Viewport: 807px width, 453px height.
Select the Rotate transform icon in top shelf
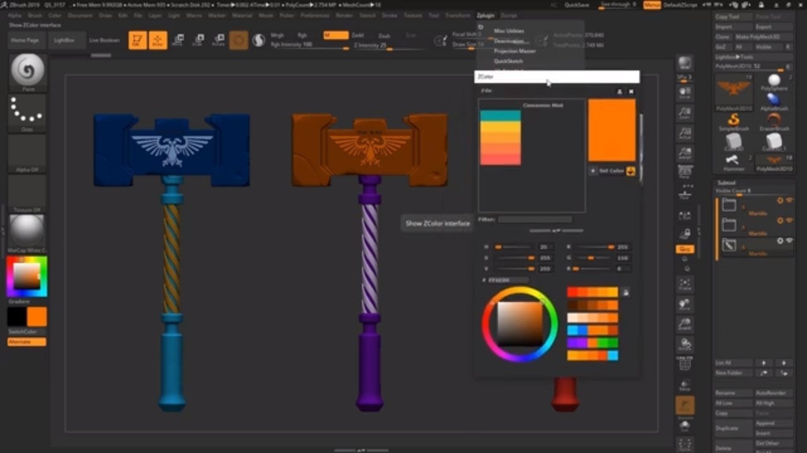pos(218,41)
